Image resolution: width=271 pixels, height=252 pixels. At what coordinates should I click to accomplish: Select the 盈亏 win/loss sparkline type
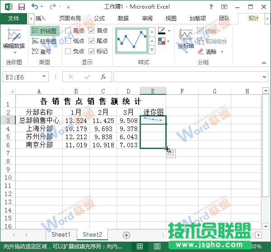(42, 51)
